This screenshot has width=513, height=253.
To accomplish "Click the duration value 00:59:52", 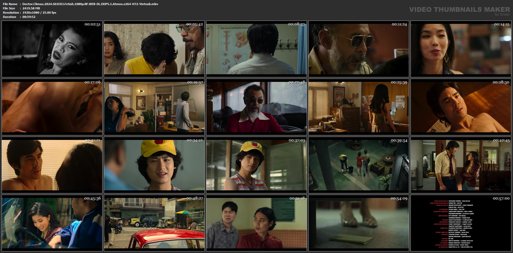I will click(29, 17).
